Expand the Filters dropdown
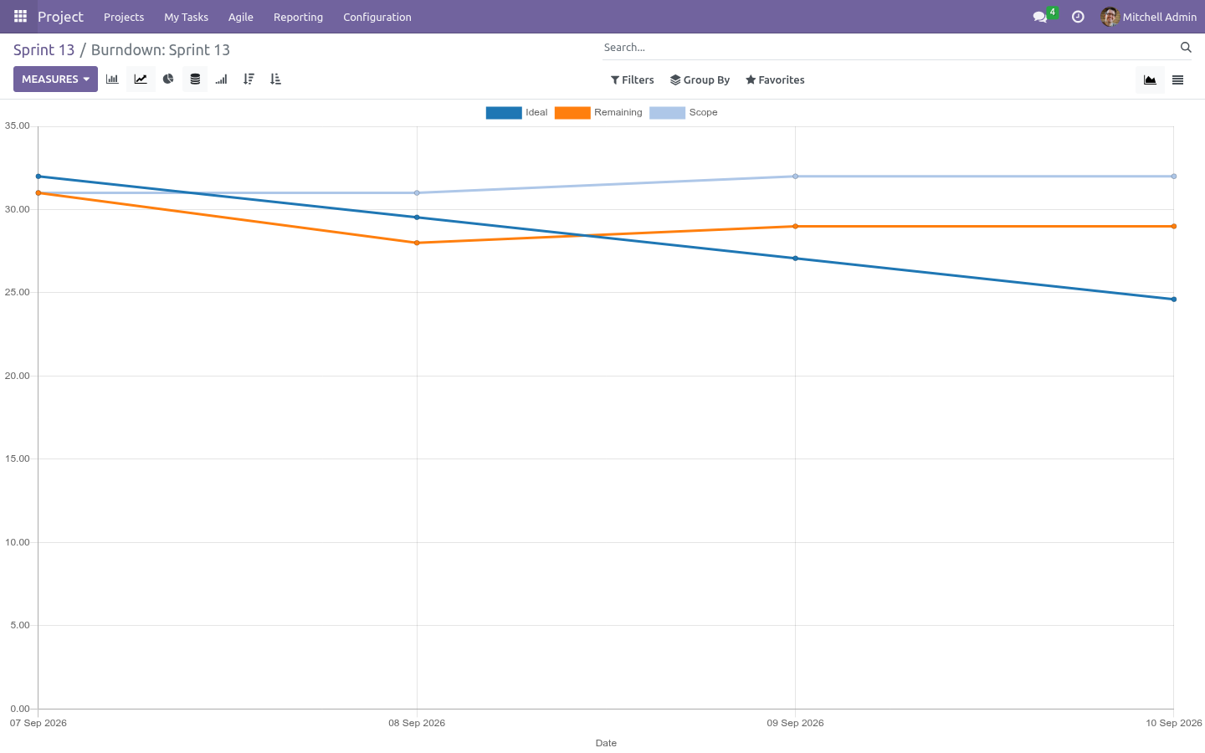The width and height of the screenshot is (1205, 753). [x=633, y=80]
